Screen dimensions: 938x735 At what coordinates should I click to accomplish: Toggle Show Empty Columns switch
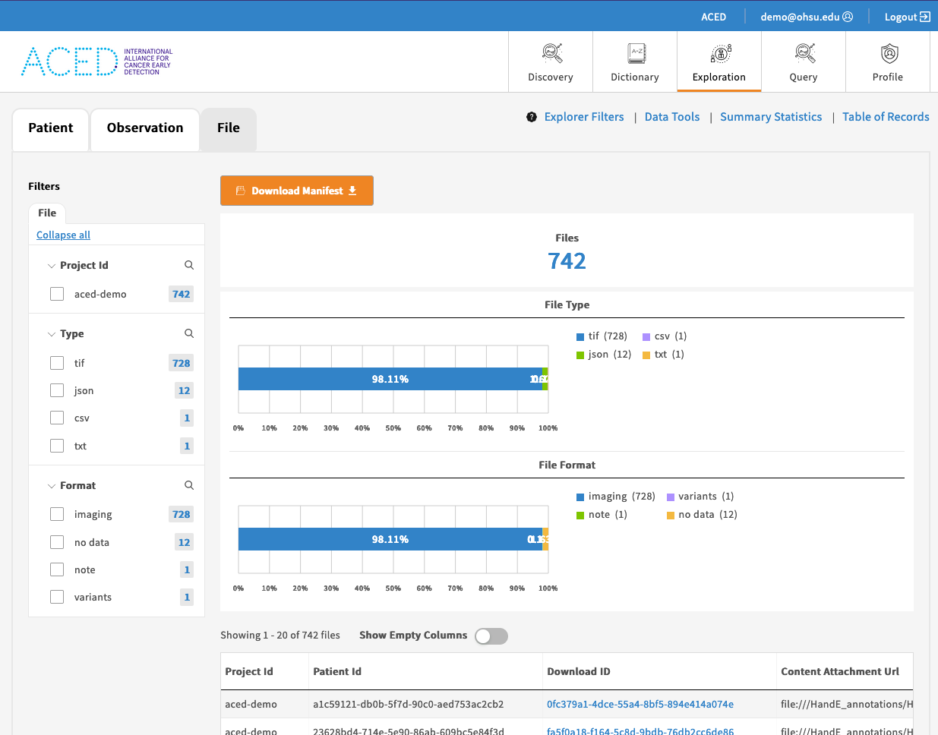(x=491, y=636)
